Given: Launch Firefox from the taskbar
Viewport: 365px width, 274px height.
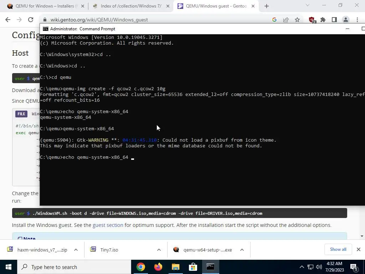Looking at the screenshot, I should (158, 267).
